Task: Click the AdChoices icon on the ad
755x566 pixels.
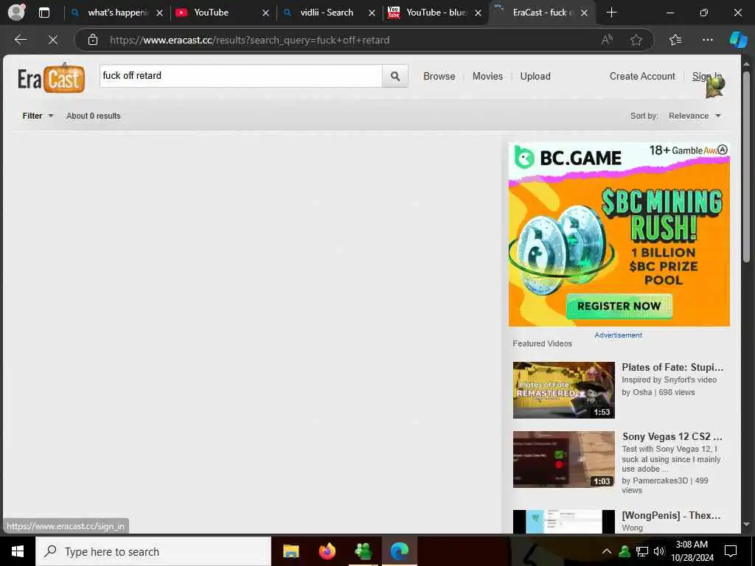Action: pyautogui.click(x=723, y=150)
